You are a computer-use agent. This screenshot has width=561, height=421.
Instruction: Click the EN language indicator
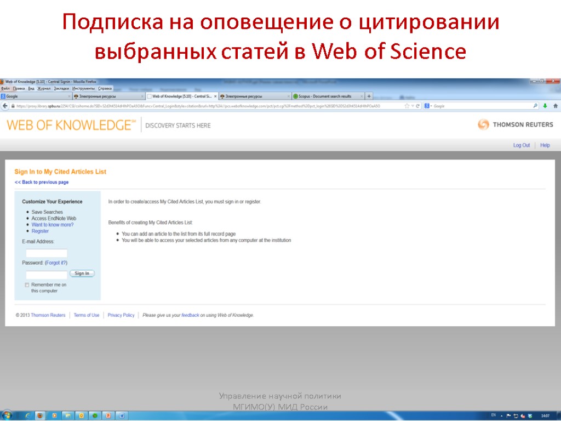pos(494,416)
